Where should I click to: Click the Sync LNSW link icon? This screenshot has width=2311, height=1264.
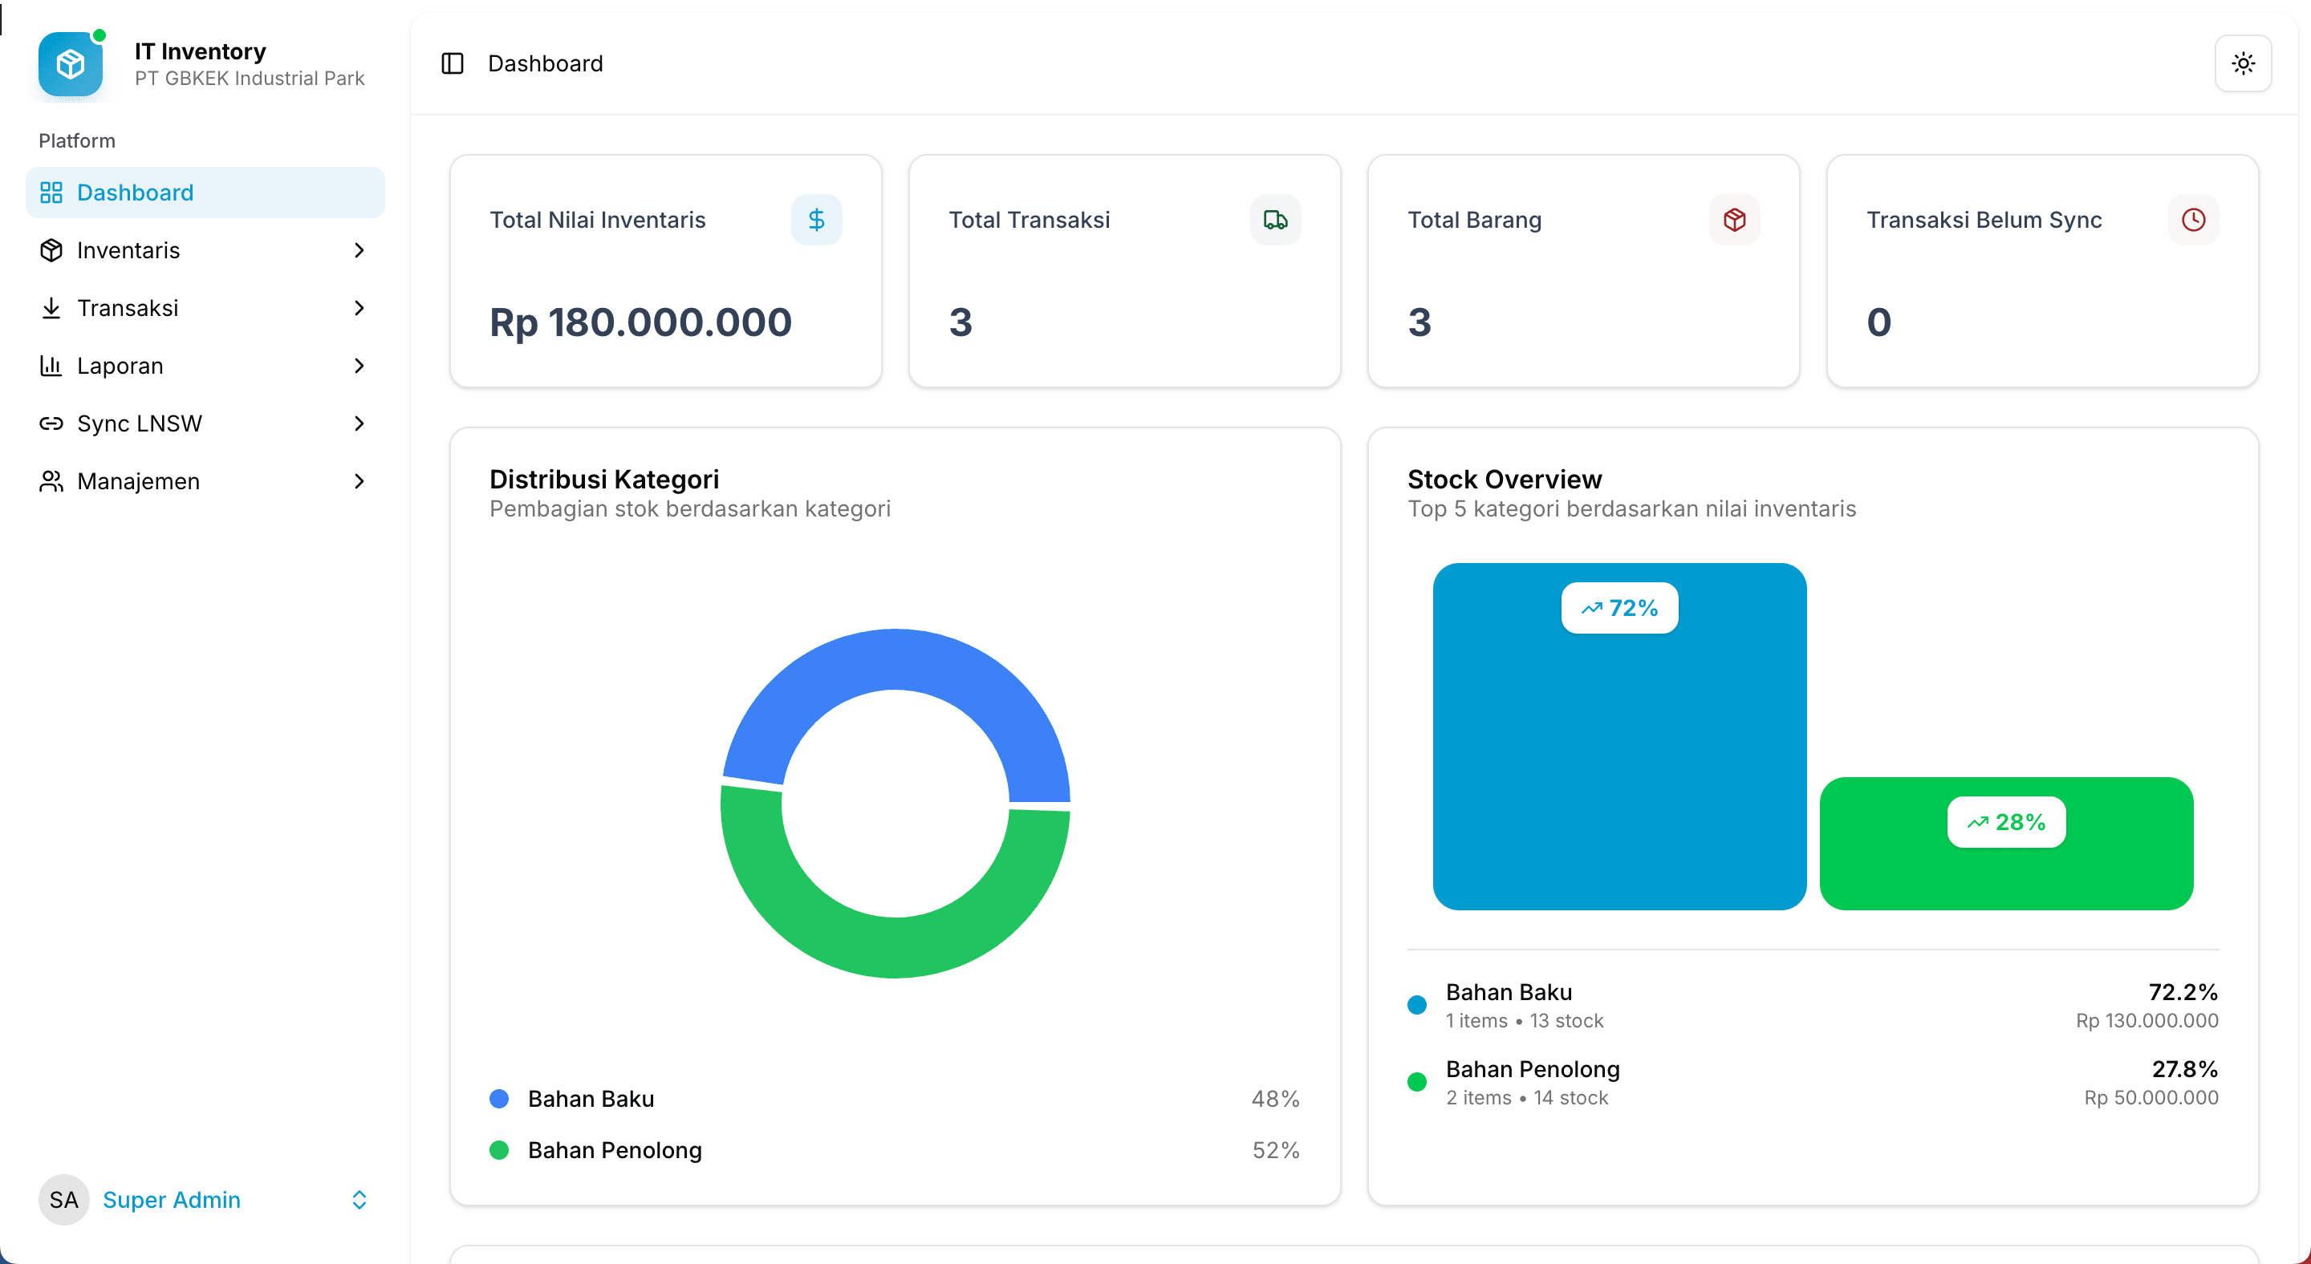(x=51, y=423)
